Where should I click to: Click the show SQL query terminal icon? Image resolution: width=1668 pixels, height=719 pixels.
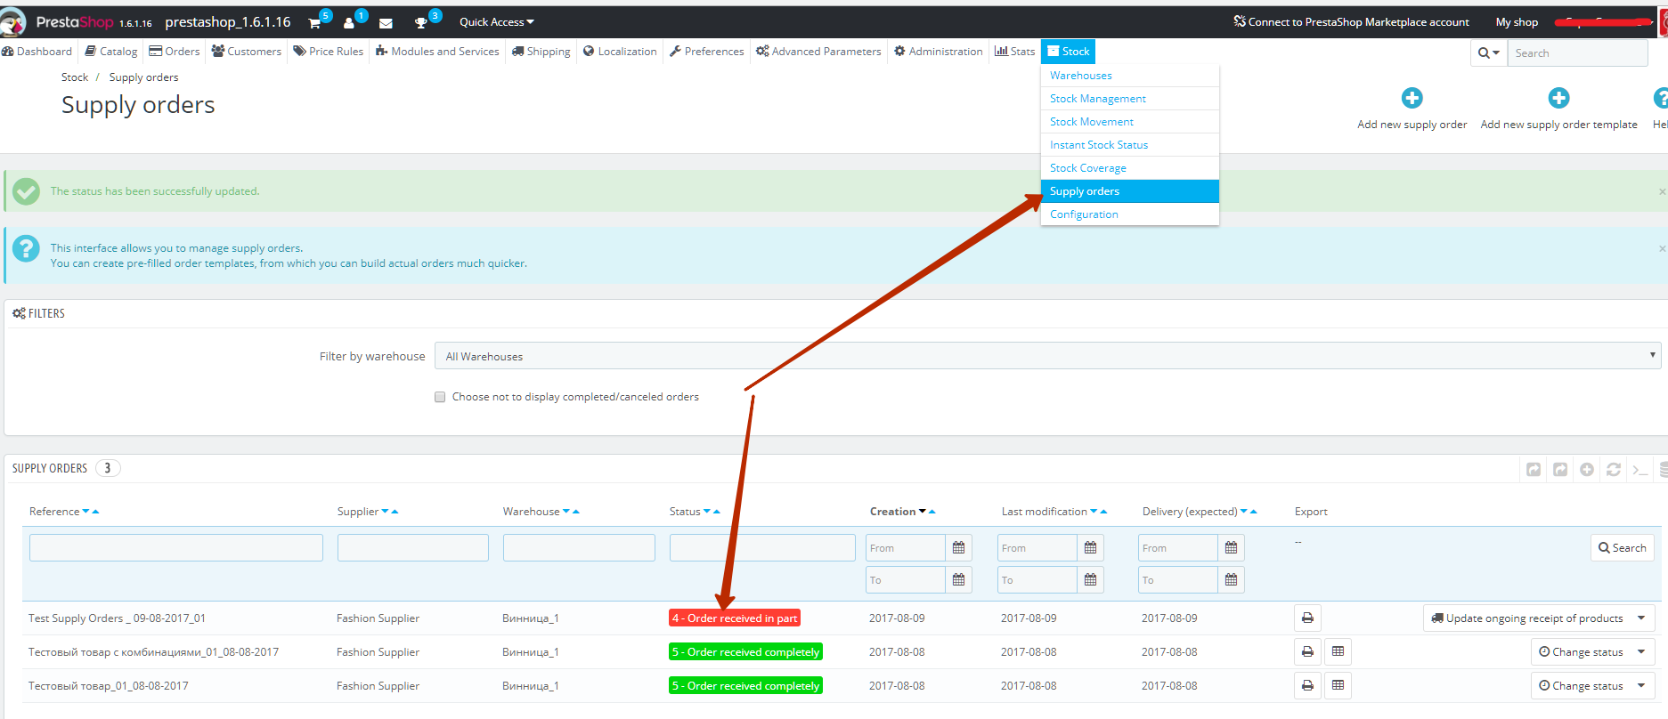[x=1640, y=469]
